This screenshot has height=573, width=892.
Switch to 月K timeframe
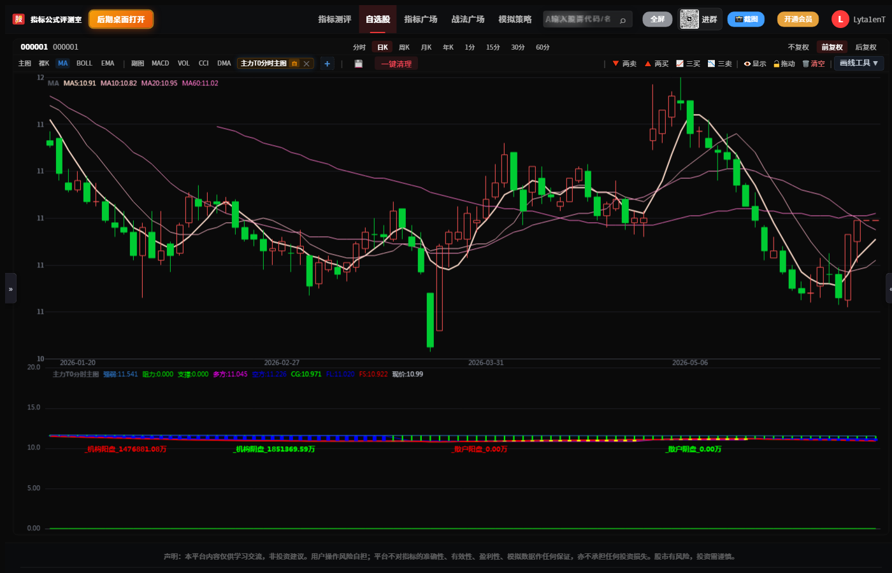coord(426,47)
